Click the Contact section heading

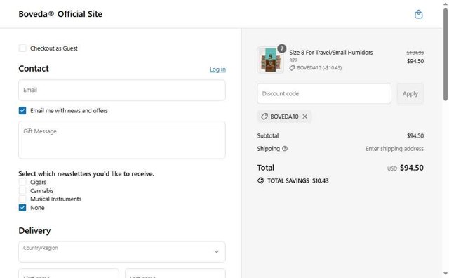[34, 69]
